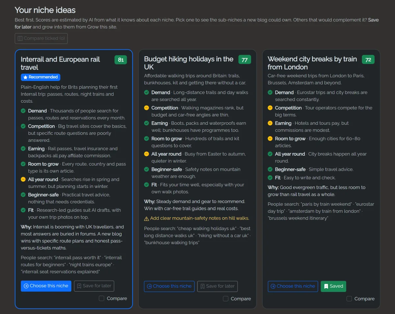Viewport: 395px width, 314px height.
Task: Click the green check beside Competition in the Interrail card
Action: click(x=23, y=126)
